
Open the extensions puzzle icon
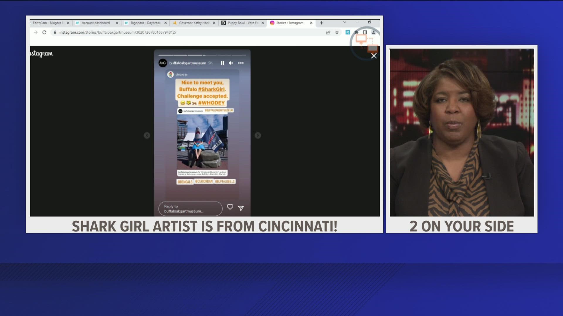tap(356, 32)
